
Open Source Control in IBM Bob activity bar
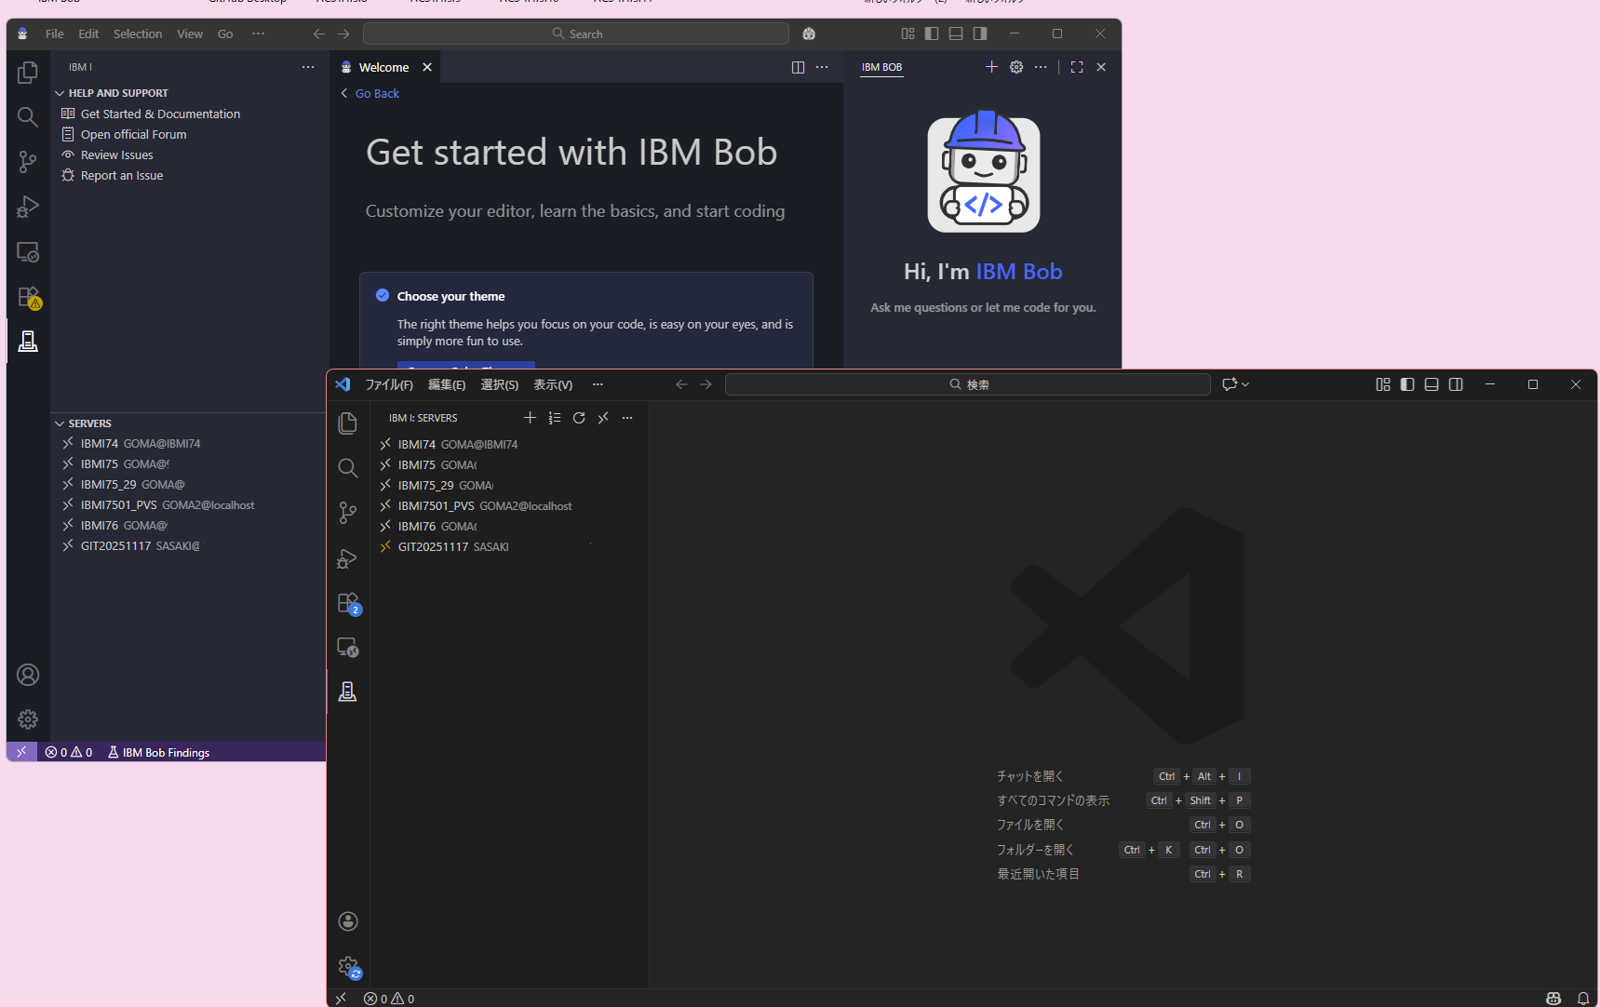point(28,162)
